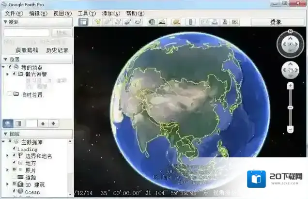Open the 文件(F) menu
The height and width of the screenshot is (199, 308).
pos(14,14)
